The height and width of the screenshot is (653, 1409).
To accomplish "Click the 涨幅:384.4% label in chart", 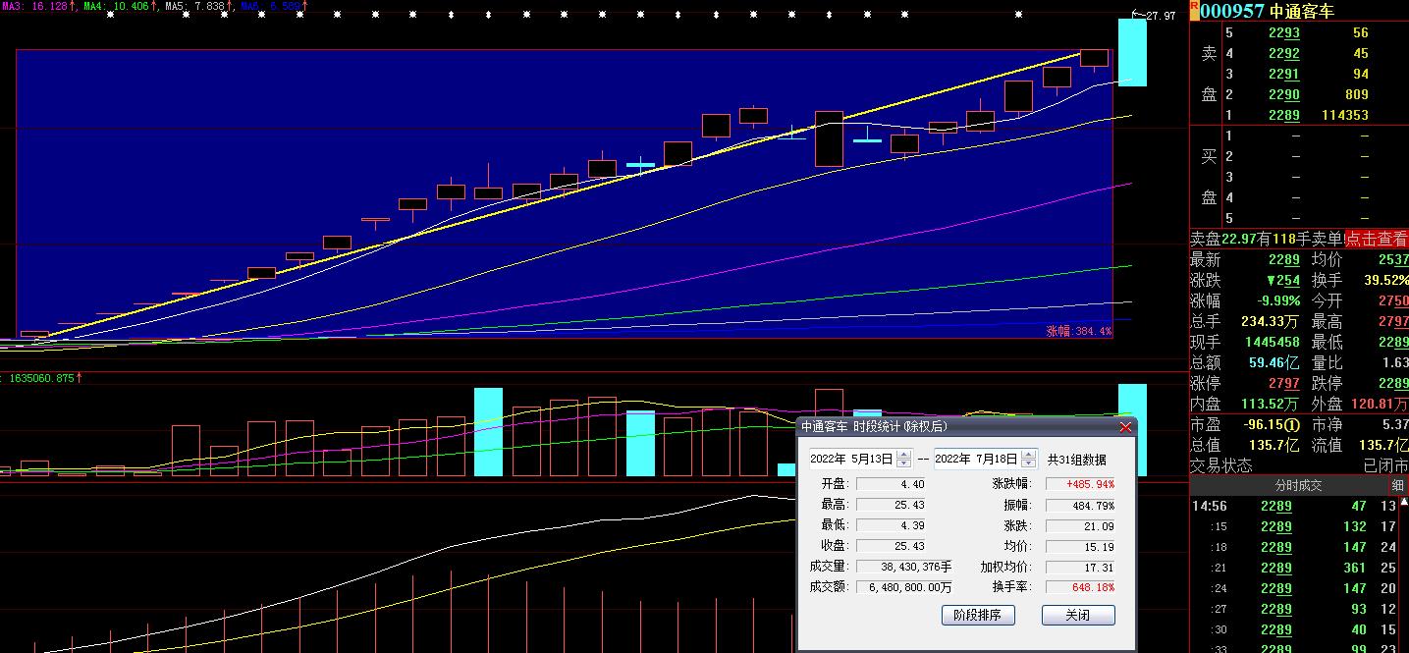I will tap(1078, 332).
